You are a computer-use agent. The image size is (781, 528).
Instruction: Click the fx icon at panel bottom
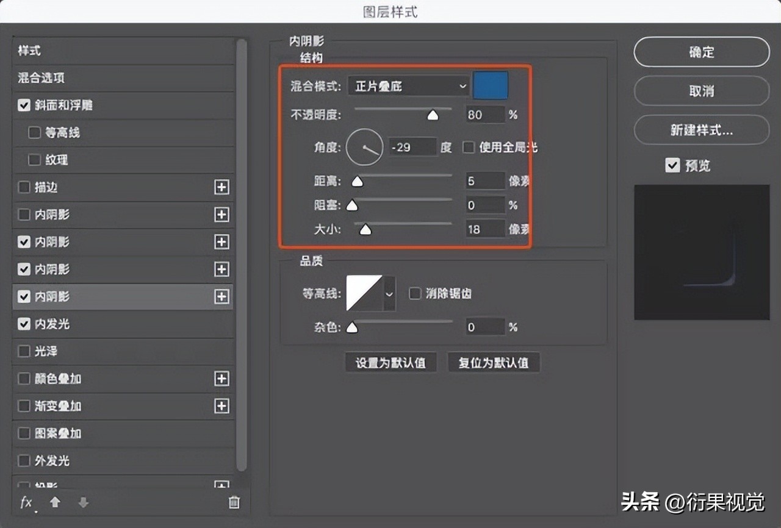[x=24, y=502]
